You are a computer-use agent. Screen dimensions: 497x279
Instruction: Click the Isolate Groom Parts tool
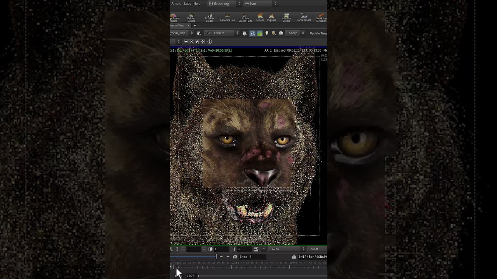[245, 17]
